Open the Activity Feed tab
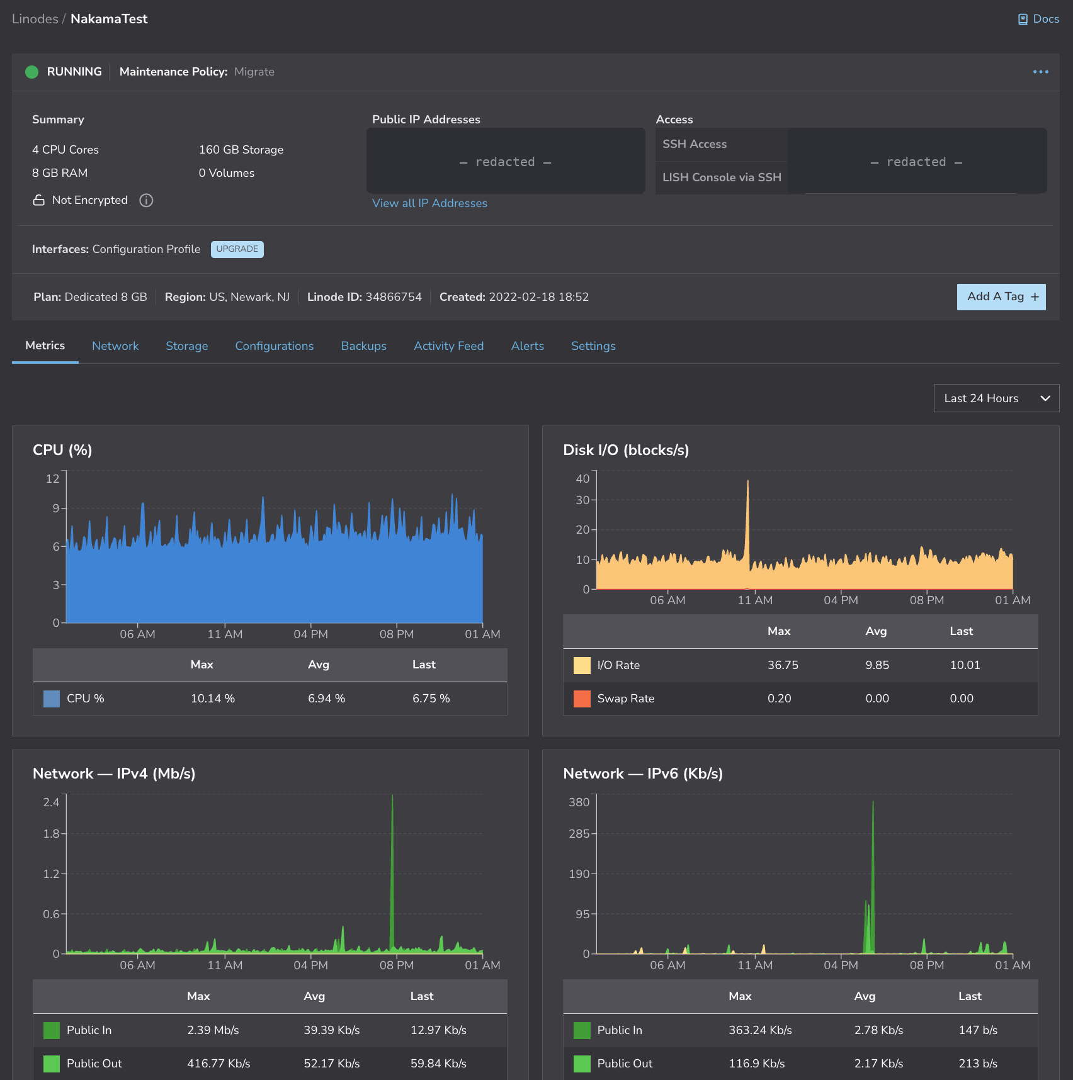Image resolution: width=1073 pixels, height=1080 pixels. (449, 346)
